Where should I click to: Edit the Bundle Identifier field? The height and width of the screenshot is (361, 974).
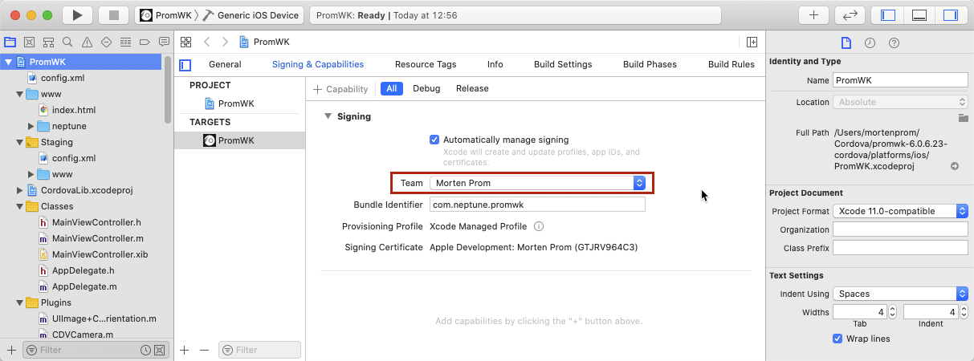[537, 205]
